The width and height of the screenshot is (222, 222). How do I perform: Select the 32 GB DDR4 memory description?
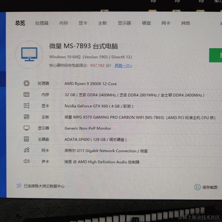pyautogui.click(x=135, y=95)
